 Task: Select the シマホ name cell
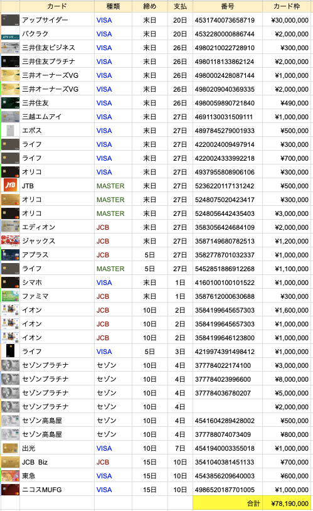pyautogui.click(x=57, y=282)
